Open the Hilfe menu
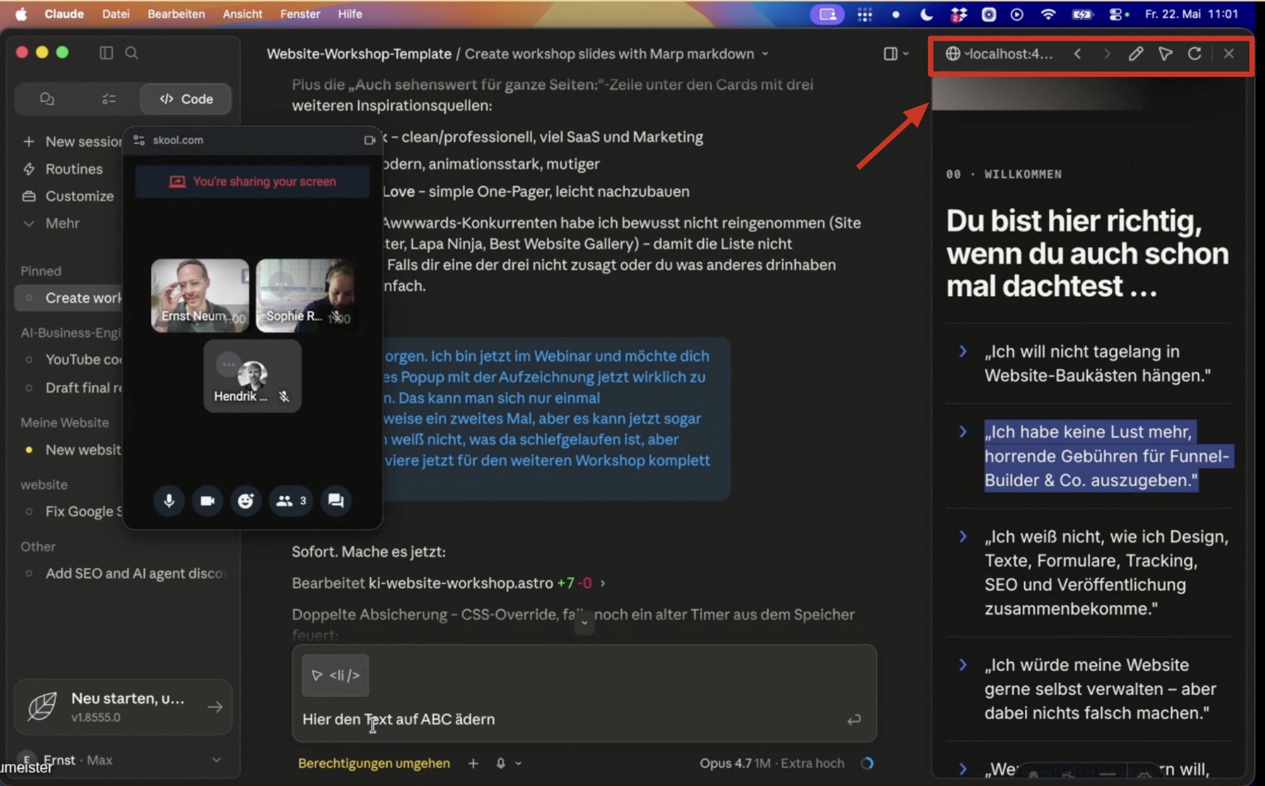1265x786 pixels. click(x=350, y=14)
